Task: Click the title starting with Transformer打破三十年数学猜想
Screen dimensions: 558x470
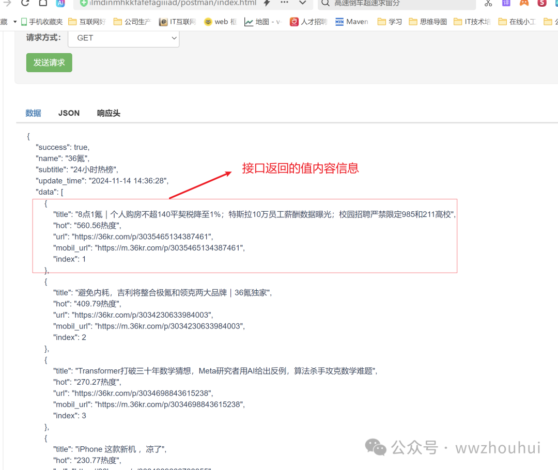Action: point(215,371)
